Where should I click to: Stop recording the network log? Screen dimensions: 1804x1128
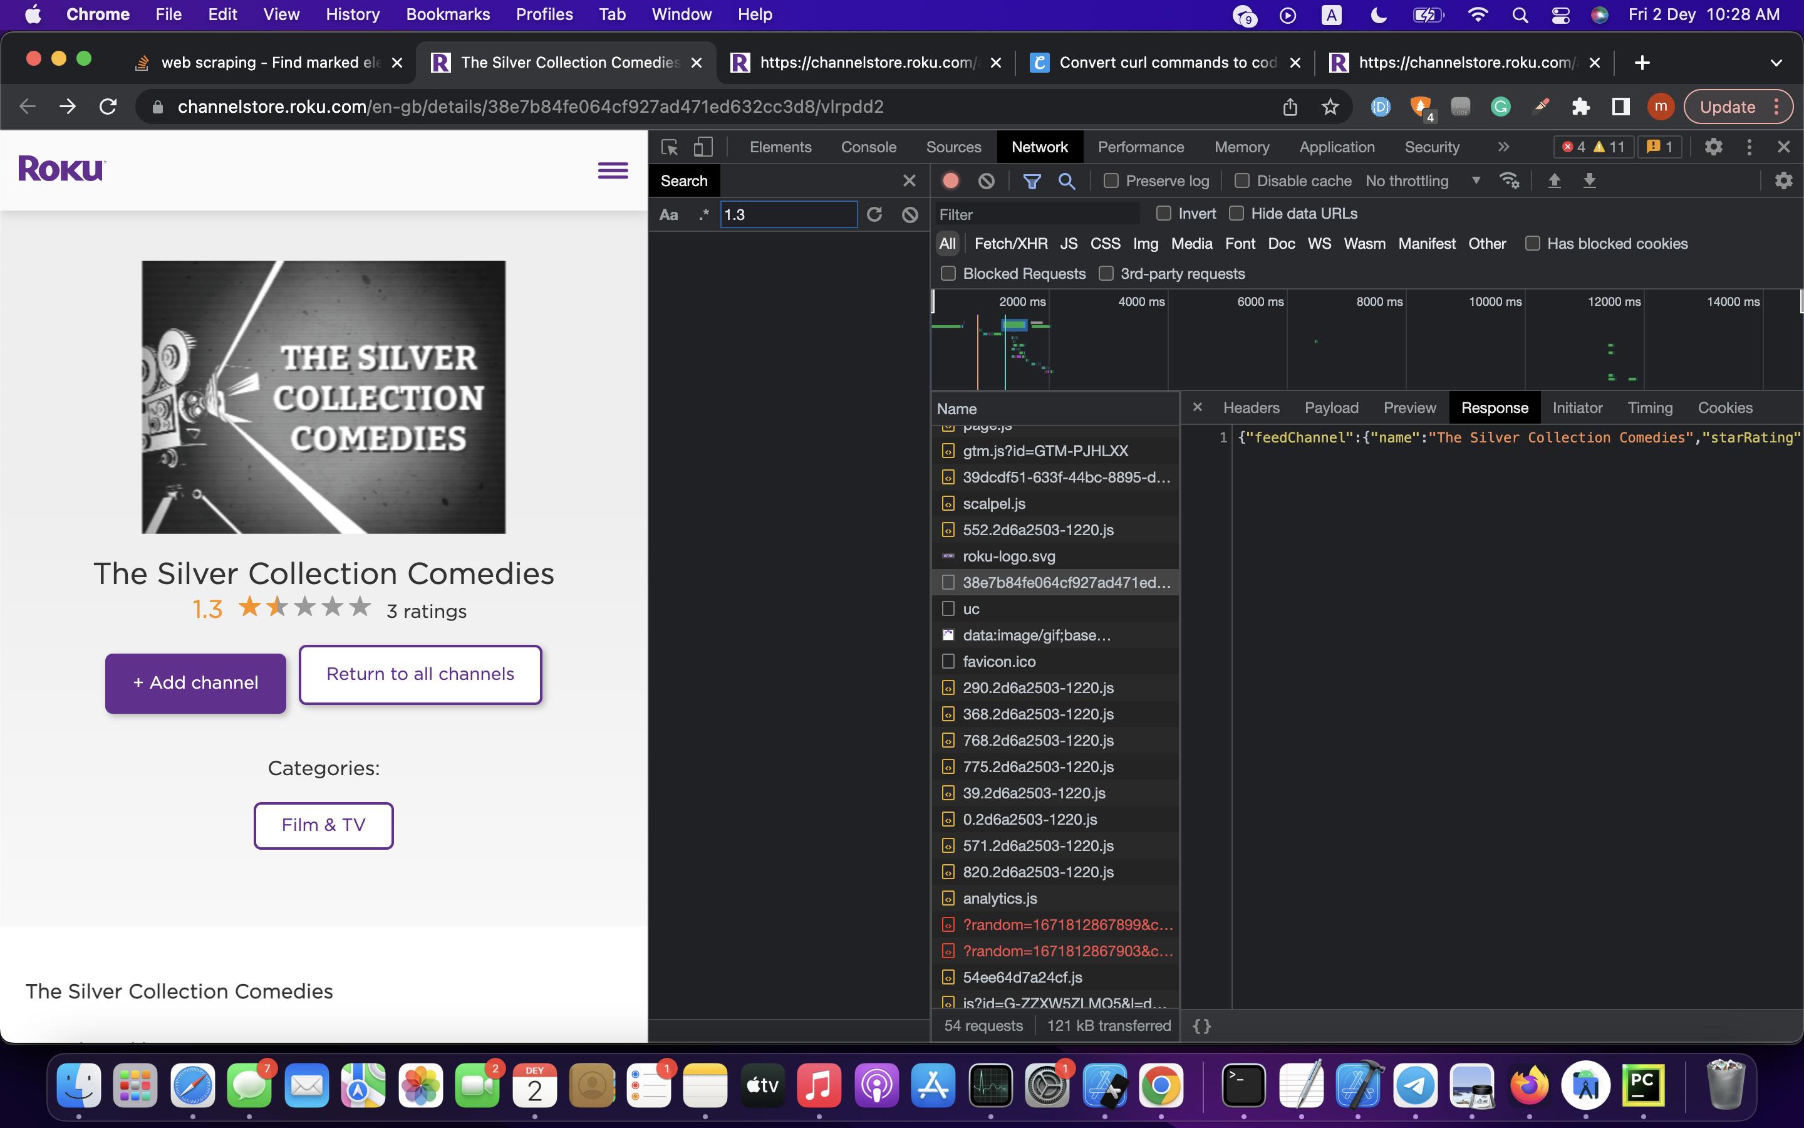(x=950, y=180)
